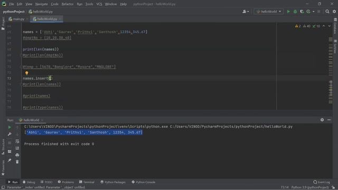Toggle scroll to end icon in Run panel
338x190 pixels.
point(17,148)
